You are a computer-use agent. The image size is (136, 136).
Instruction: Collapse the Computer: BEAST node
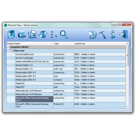pyautogui.click(x=8, y=47)
